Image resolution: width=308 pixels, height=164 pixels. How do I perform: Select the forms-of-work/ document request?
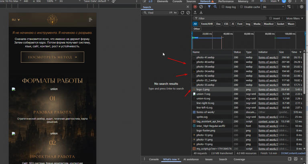point(247,112)
